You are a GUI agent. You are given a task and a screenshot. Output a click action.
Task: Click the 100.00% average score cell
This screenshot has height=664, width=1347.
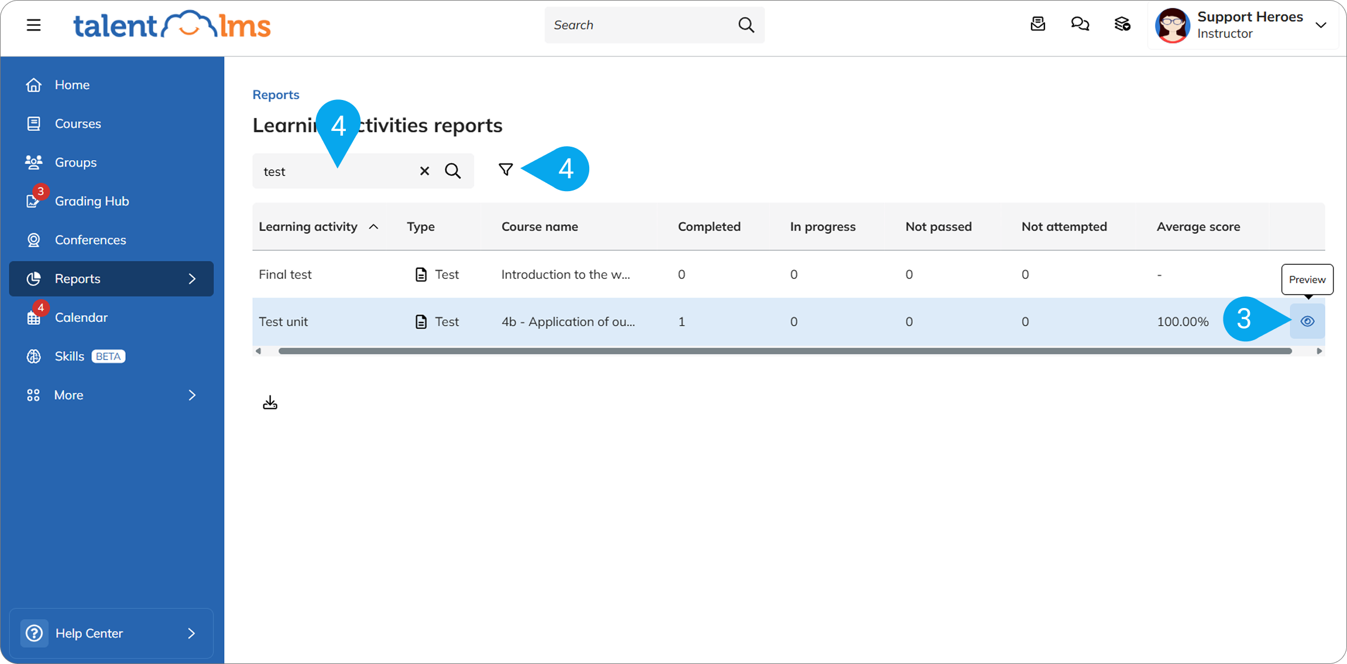pos(1183,321)
